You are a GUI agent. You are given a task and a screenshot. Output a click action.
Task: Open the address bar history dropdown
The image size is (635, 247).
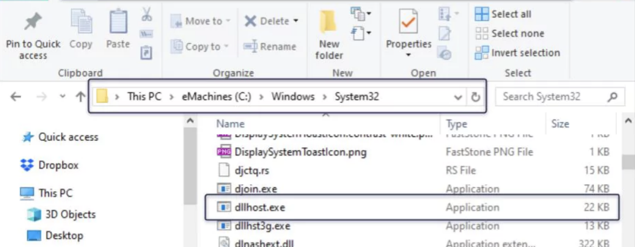[458, 97]
